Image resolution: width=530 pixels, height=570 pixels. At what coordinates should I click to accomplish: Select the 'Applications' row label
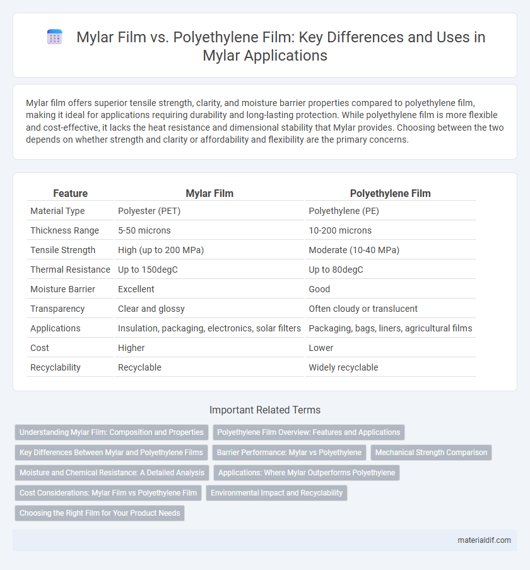[x=56, y=328]
